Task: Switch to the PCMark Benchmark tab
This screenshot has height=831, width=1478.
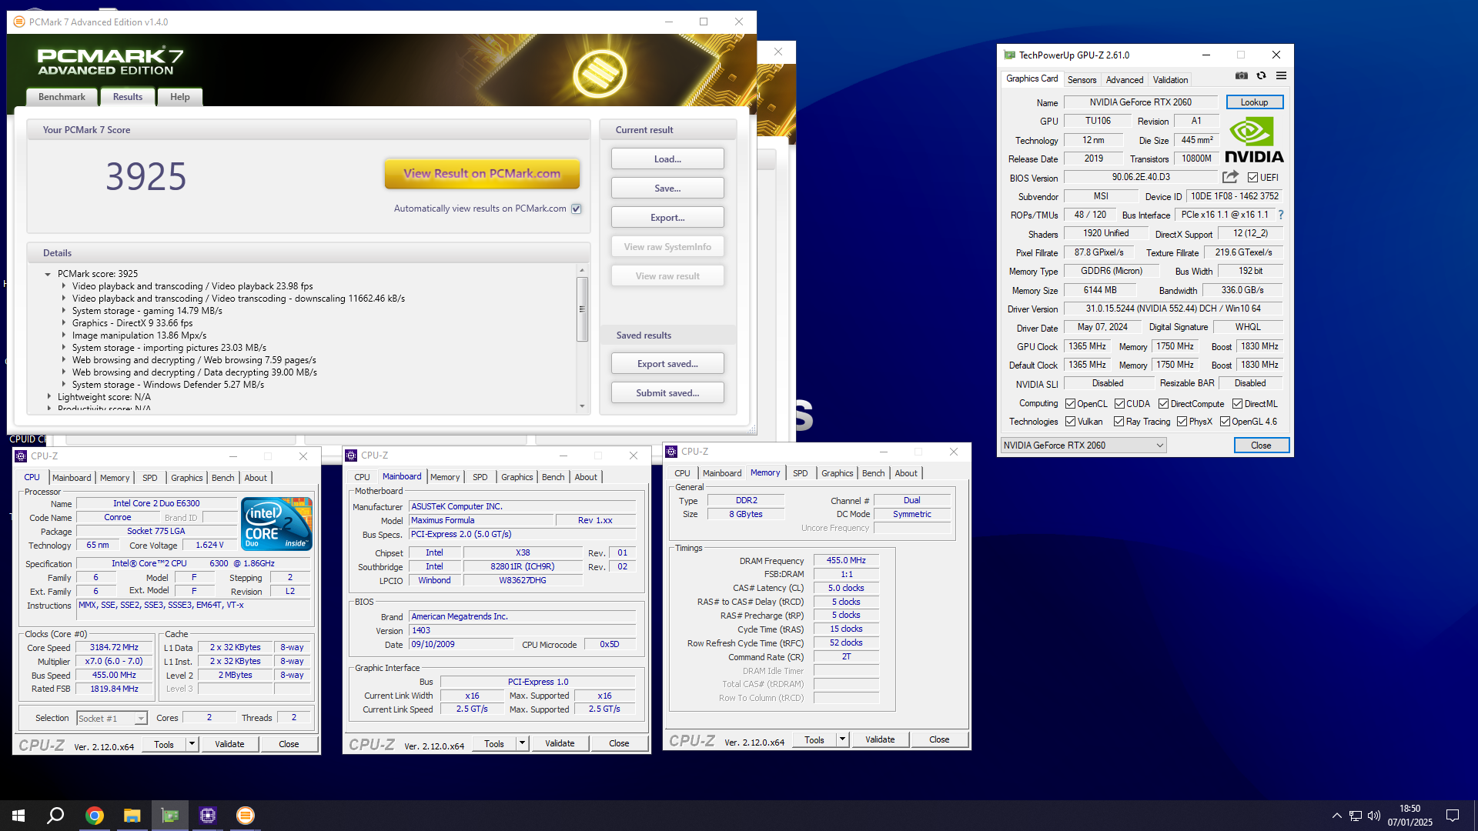Action: click(x=62, y=97)
